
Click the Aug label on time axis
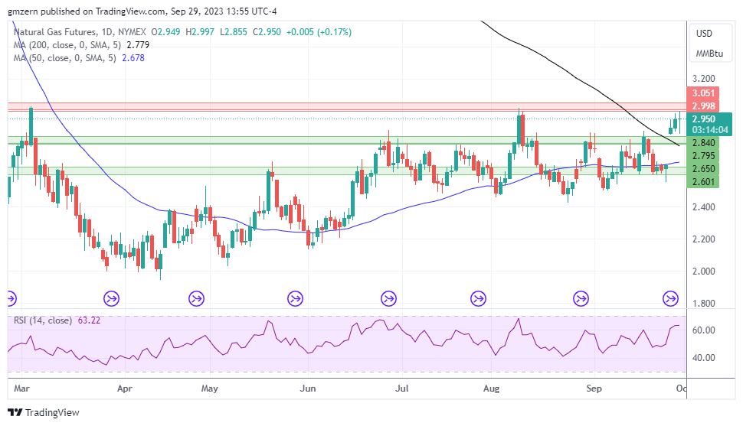(x=492, y=389)
